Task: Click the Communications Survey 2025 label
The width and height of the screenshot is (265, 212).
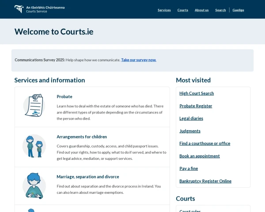Action: tap(40, 60)
